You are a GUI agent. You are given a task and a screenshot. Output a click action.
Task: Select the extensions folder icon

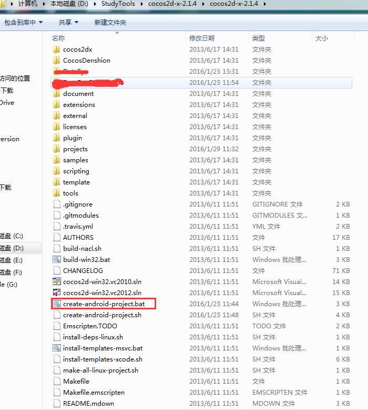[x=56, y=104]
